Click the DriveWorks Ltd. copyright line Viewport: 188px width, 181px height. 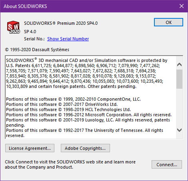pyautogui.click(x=62, y=104)
